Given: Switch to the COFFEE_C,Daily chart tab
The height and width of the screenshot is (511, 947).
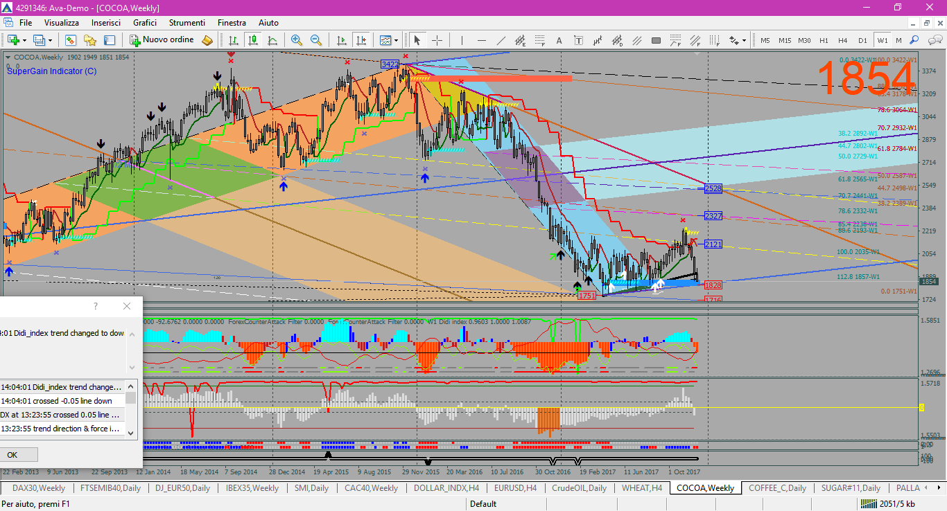Looking at the screenshot, I should [777, 488].
